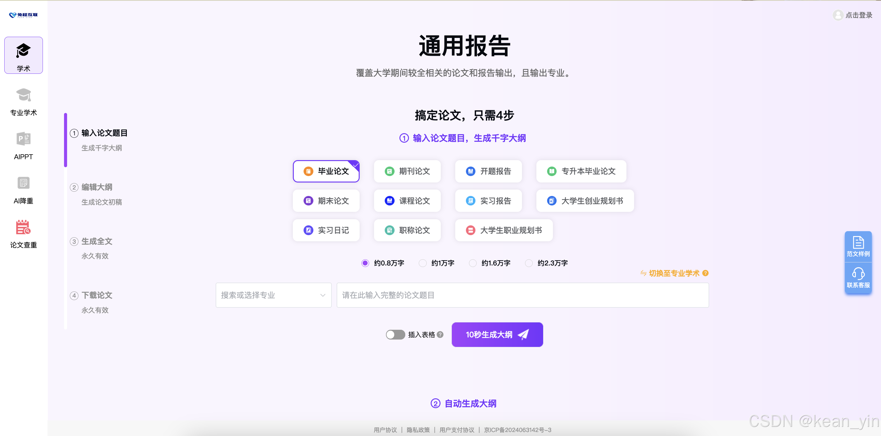This screenshot has width=881, height=436.
Task: Toggle the 插入表格 switch
Action: tap(395, 335)
